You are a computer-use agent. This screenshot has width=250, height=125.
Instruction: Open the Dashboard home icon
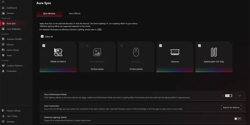pyautogui.click(x=3, y=8)
